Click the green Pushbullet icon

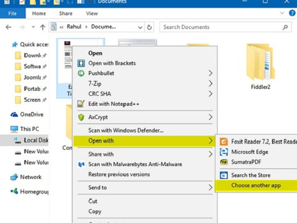[x=80, y=73]
